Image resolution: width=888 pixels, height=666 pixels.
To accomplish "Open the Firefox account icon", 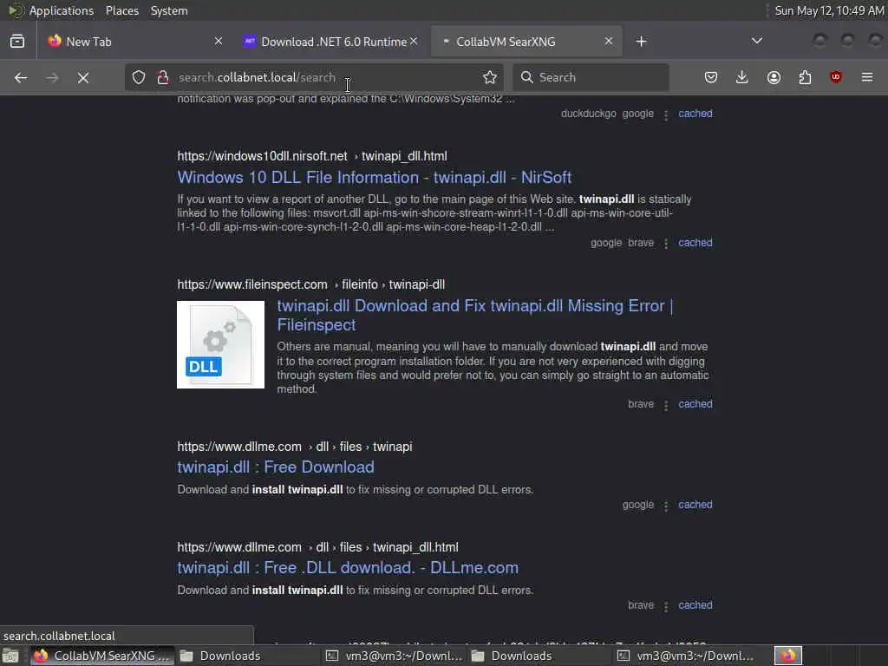I will (x=774, y=77).
